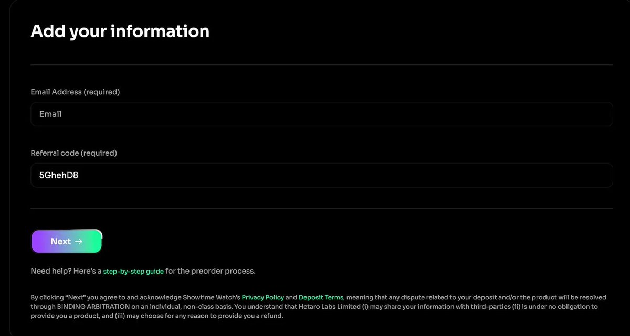This screenshot has height=336, width=630.
Task: Focus the Referral code field containing 5GhehD8
Action: (x=322, y=175)
